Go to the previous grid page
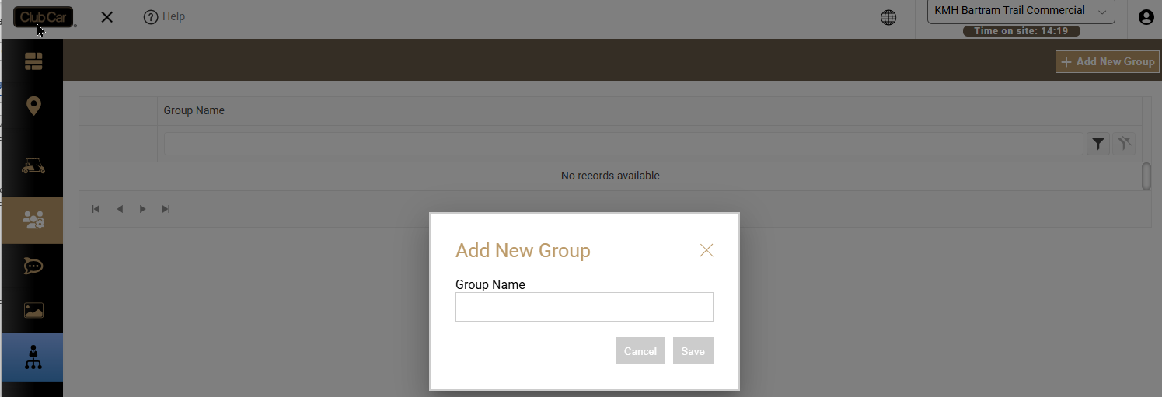 tap(120, 209)
